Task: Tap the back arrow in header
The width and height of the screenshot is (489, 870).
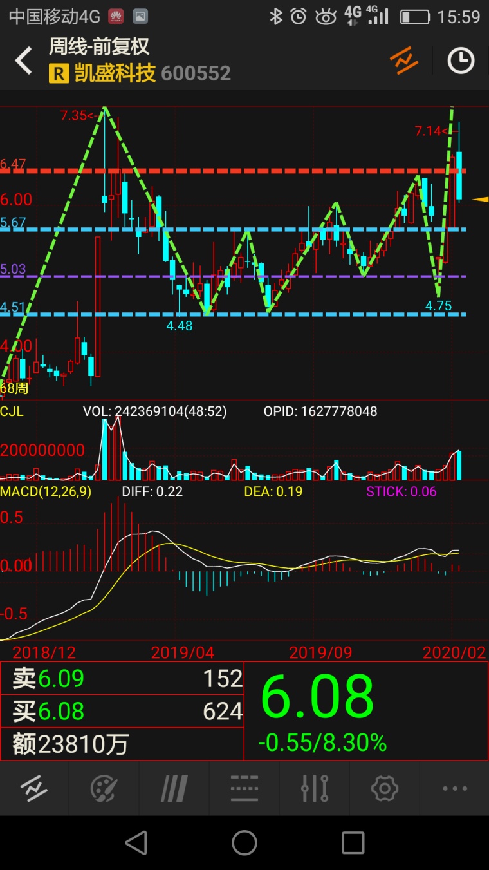Action: pyautogui.click(x=24, y=61)
